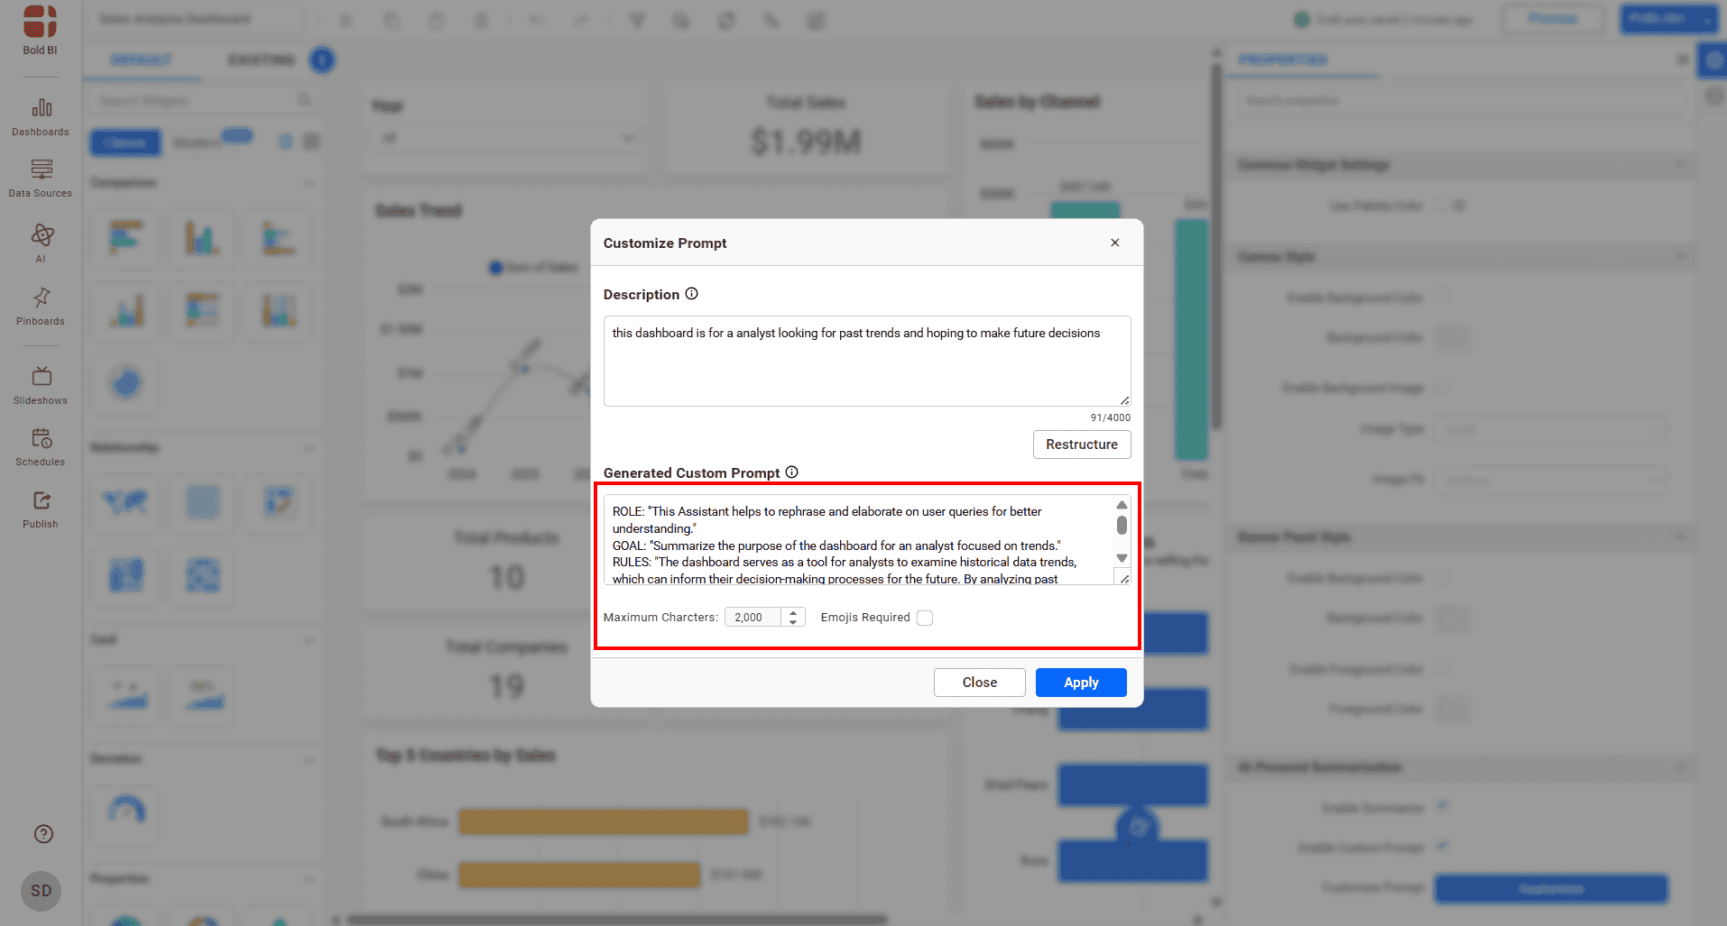This screenshot has width=1727, height=926.
Task: Open Dashboards from the left sidebar
Action: (41, 118)
